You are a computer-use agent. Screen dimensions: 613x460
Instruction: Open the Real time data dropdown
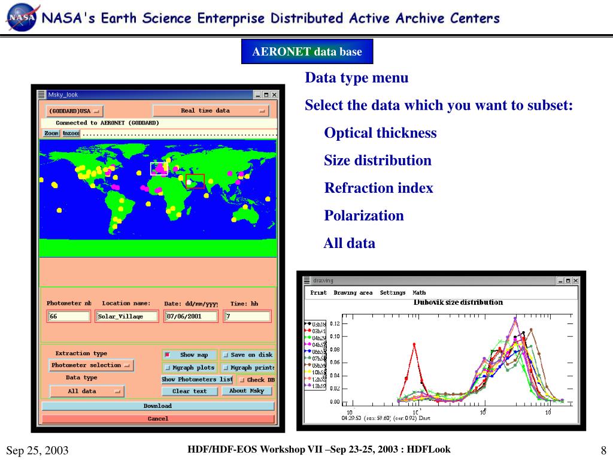[211, 111]
